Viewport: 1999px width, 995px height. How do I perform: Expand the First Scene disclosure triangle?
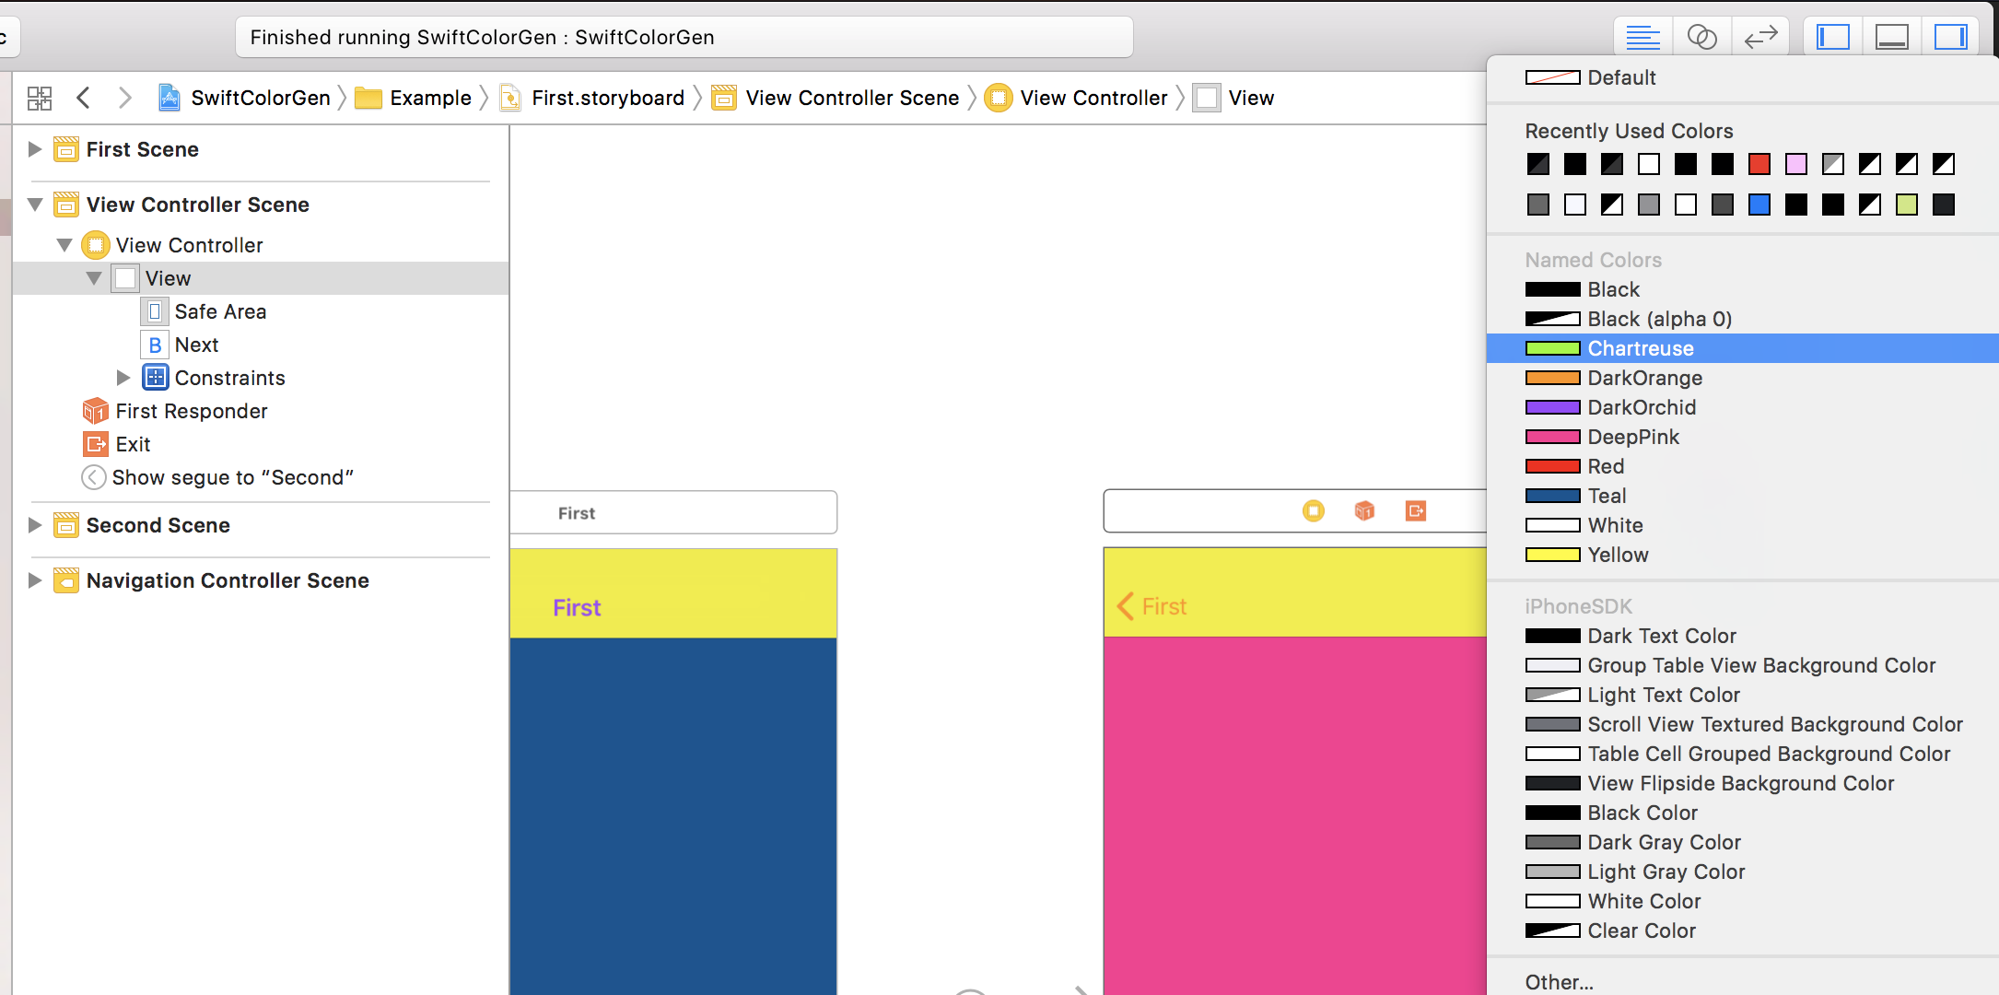35,149
